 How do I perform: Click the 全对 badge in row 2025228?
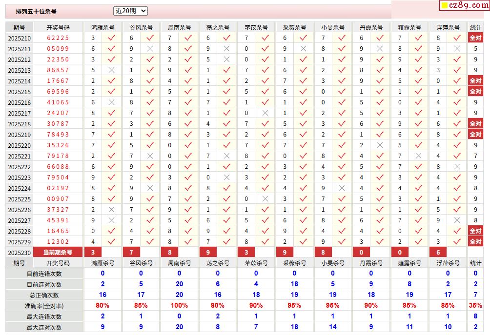tap(476, 231)
